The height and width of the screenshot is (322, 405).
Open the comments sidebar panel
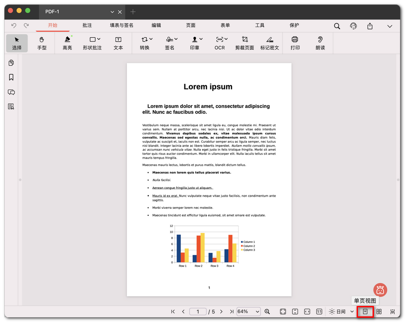pyautogui.click(x=11, y=92)
